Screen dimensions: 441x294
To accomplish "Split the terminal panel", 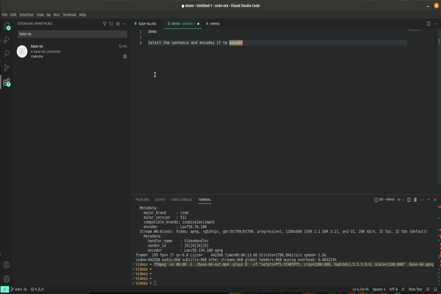I will pyautogui.click(x=409, y=200).
